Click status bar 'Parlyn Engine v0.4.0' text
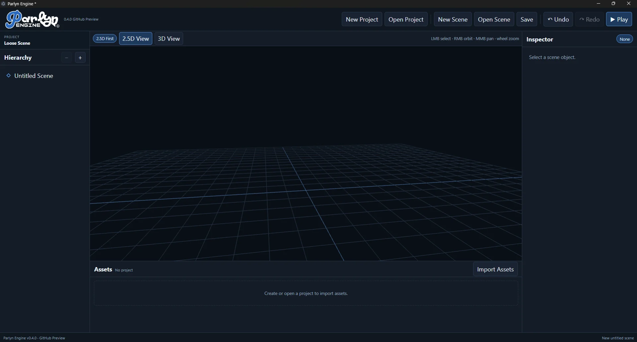The height and width of the screenshot is (342, 637). (34, 338)
